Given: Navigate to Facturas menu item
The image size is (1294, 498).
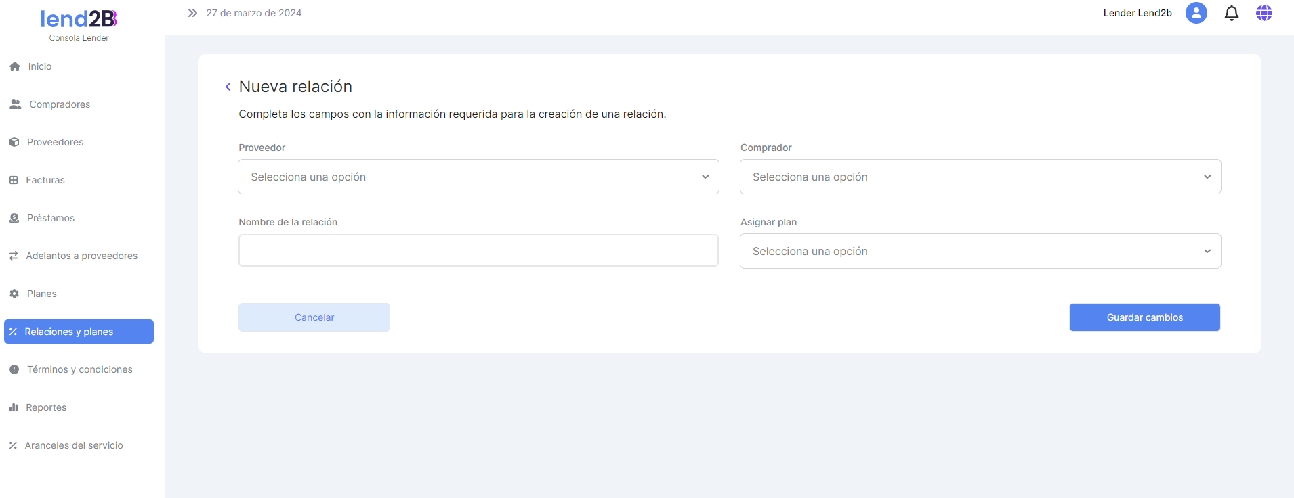Looking at the screenshot, I should click(x=45, y=180).
